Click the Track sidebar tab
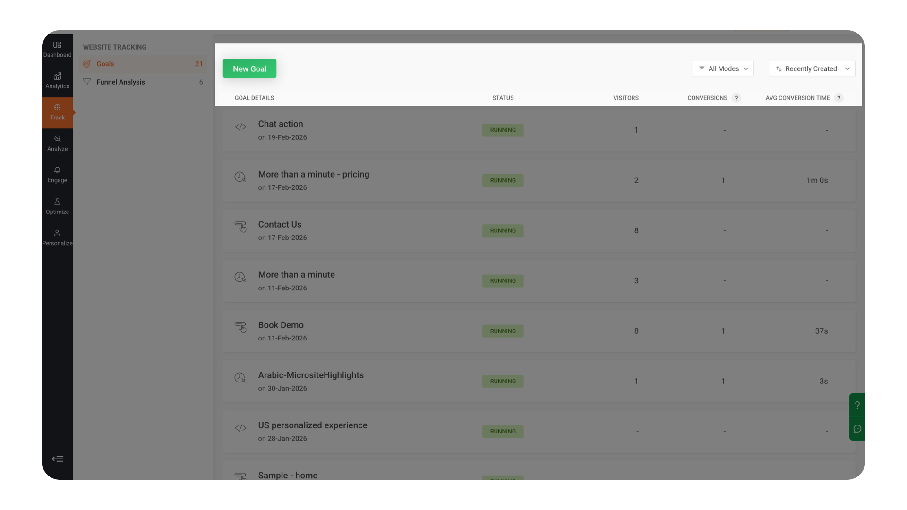 coord(57,112)
